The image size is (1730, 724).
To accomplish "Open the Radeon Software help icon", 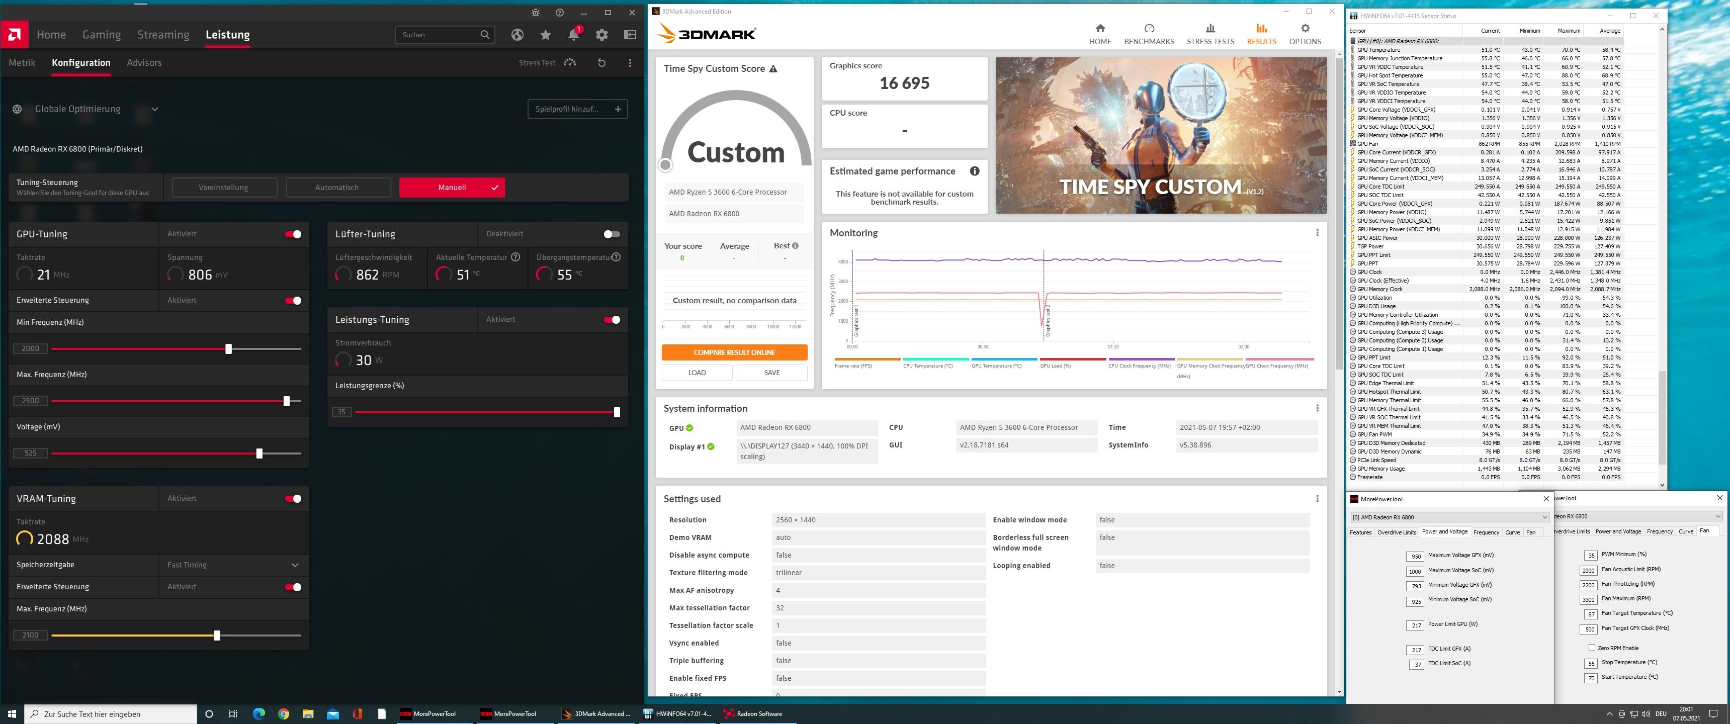I will [x=559, y=12].
